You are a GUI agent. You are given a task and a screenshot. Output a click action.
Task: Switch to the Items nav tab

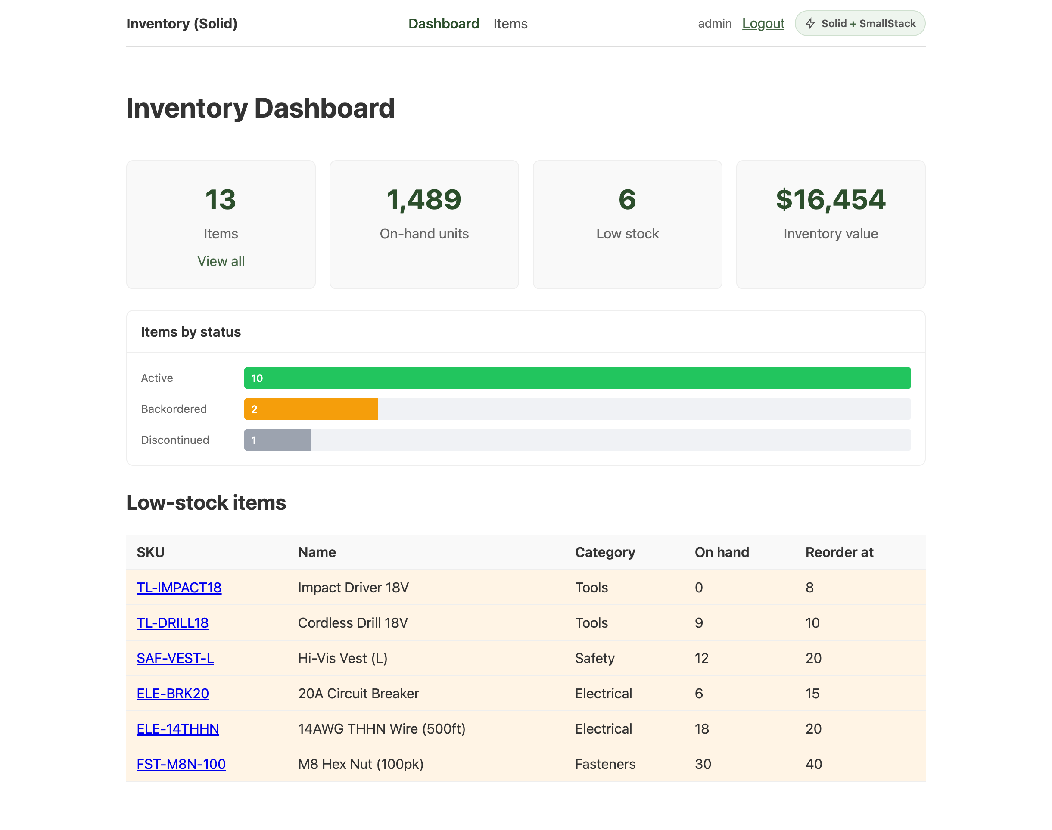point(510,23)
